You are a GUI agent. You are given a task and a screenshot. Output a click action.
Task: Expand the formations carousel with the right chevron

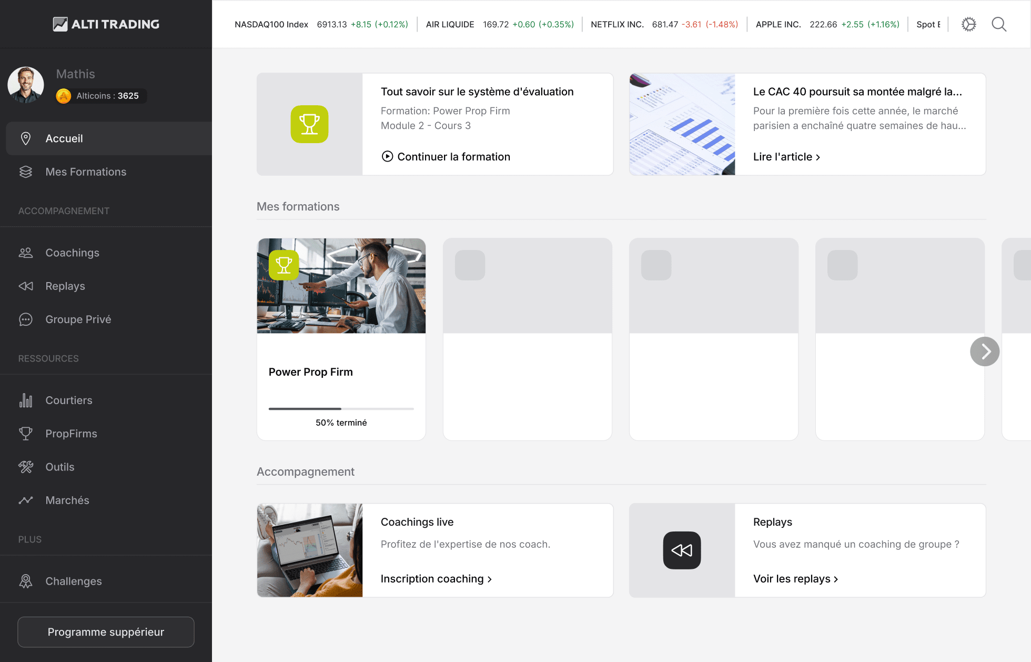985,351
